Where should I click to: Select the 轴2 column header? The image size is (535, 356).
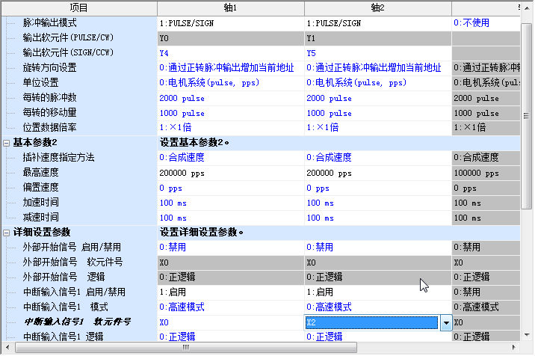[377, 7]
